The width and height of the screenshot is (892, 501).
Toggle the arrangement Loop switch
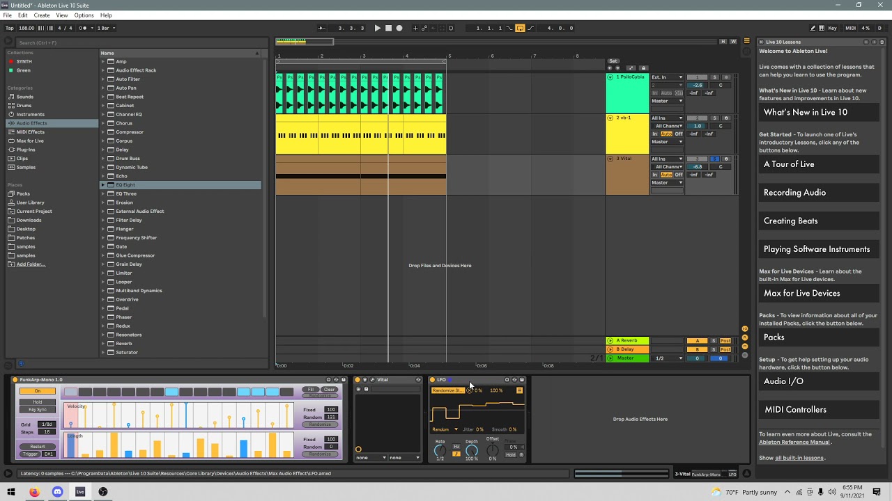pos(520,28)
